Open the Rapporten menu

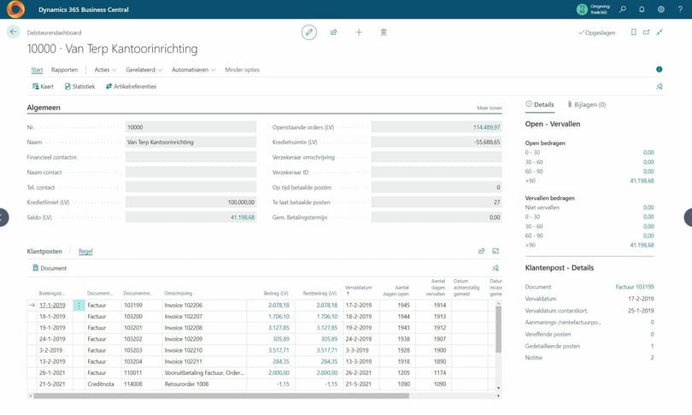click(x=64, y=70)
